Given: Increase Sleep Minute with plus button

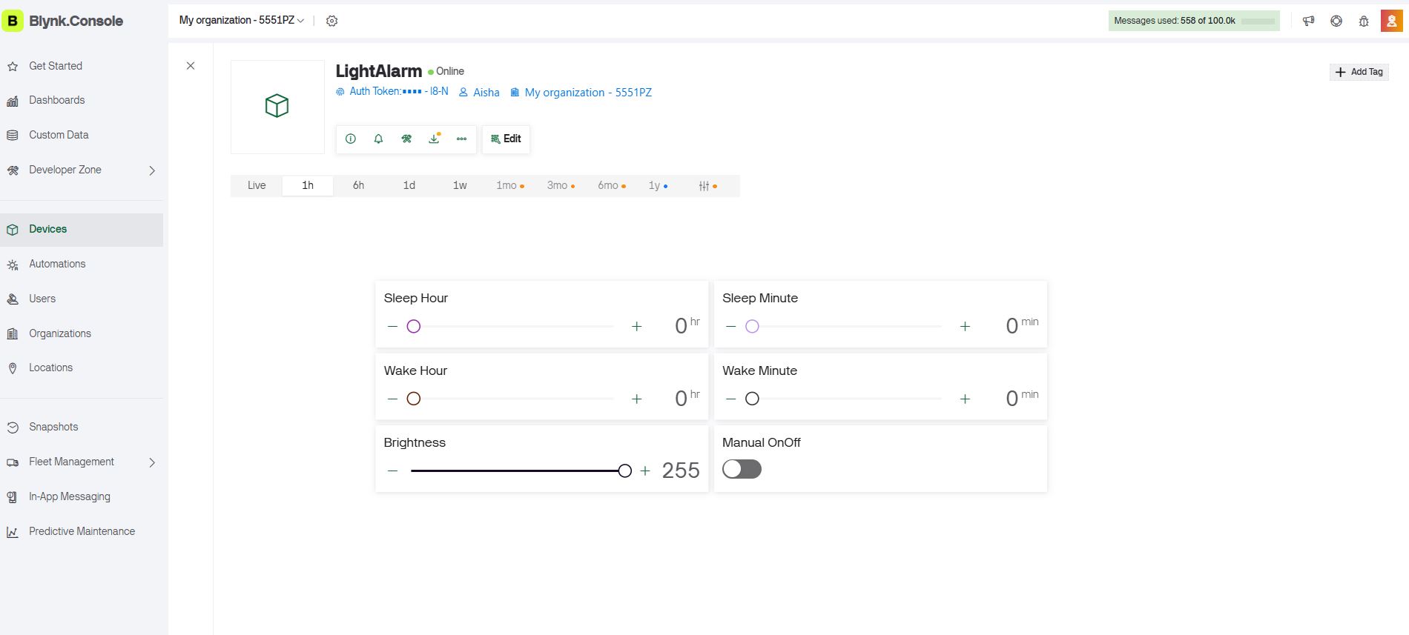Looking at the screenshot, I should click(965, 326).
